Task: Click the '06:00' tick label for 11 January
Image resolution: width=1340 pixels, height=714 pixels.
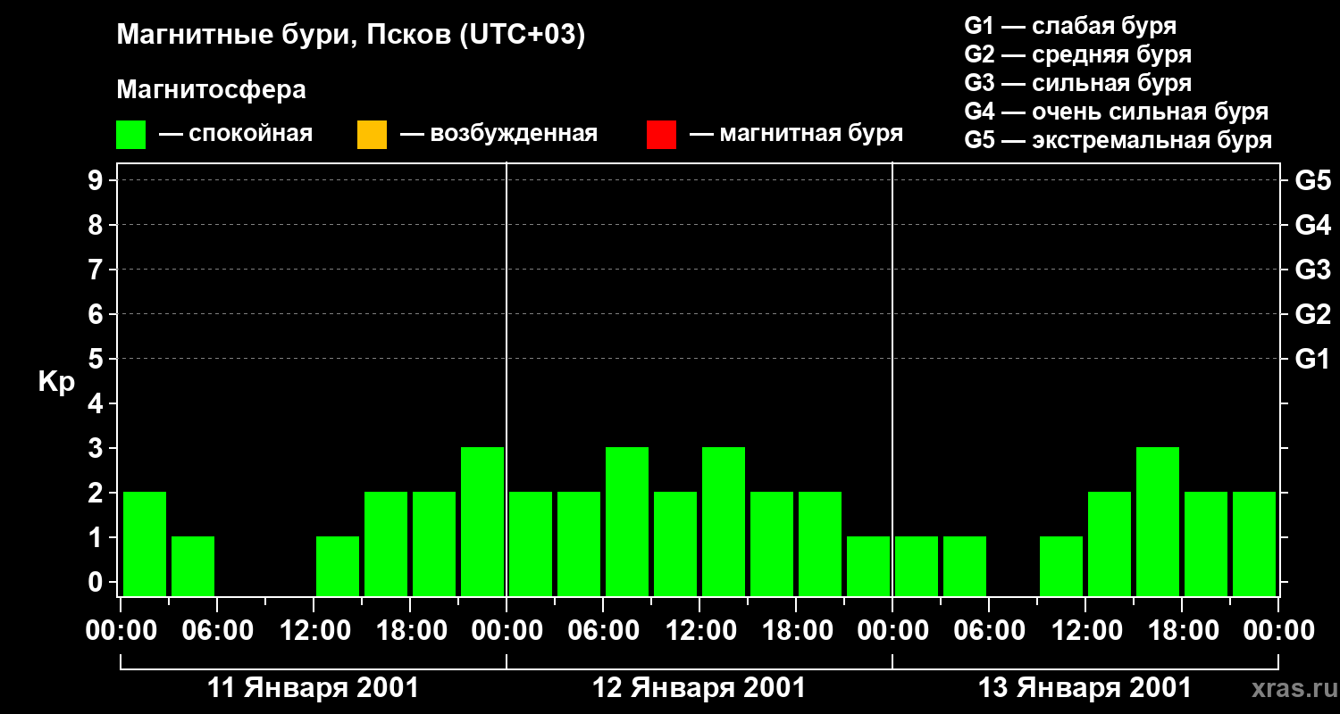Action: 217,631
